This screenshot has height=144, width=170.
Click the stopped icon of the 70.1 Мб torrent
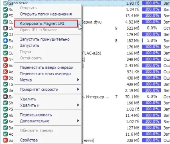pyautogui.click(x=5, y=96)
